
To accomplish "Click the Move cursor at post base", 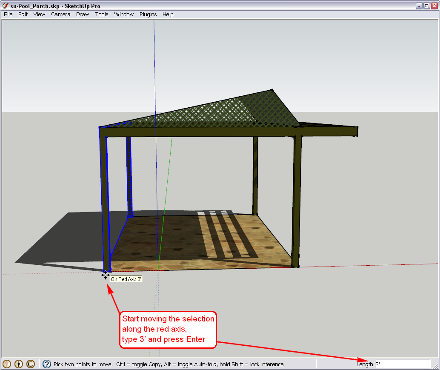I will pyautogui.click(x=105, y=275).
